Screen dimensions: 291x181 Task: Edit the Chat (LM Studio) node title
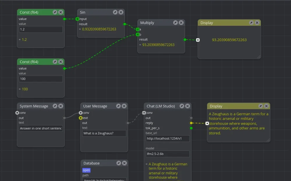click(x=182, y=106)
